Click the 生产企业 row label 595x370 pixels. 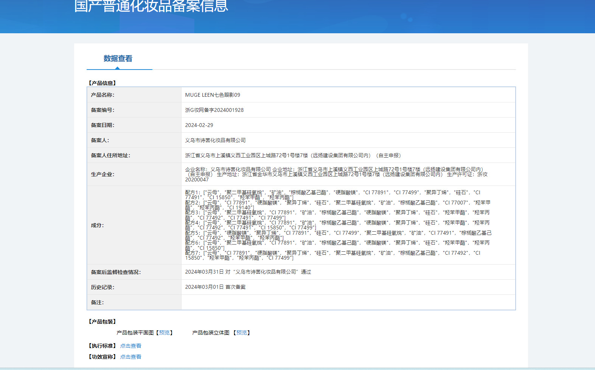coord(103,174)
